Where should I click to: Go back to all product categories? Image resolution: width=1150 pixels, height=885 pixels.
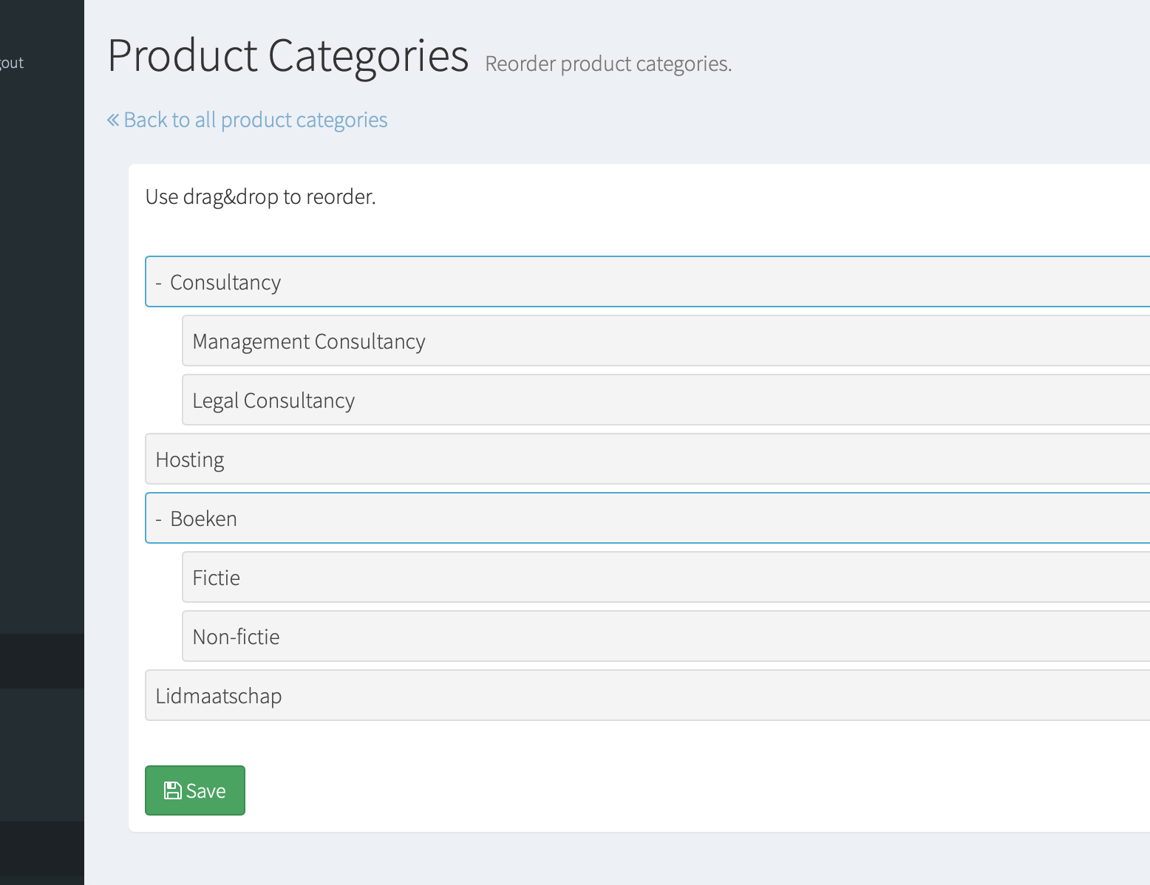(x=255, y=120)
